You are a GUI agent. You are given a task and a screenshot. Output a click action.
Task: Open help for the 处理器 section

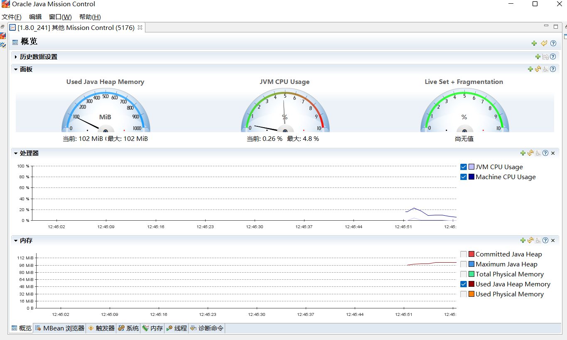click(545, 153)
